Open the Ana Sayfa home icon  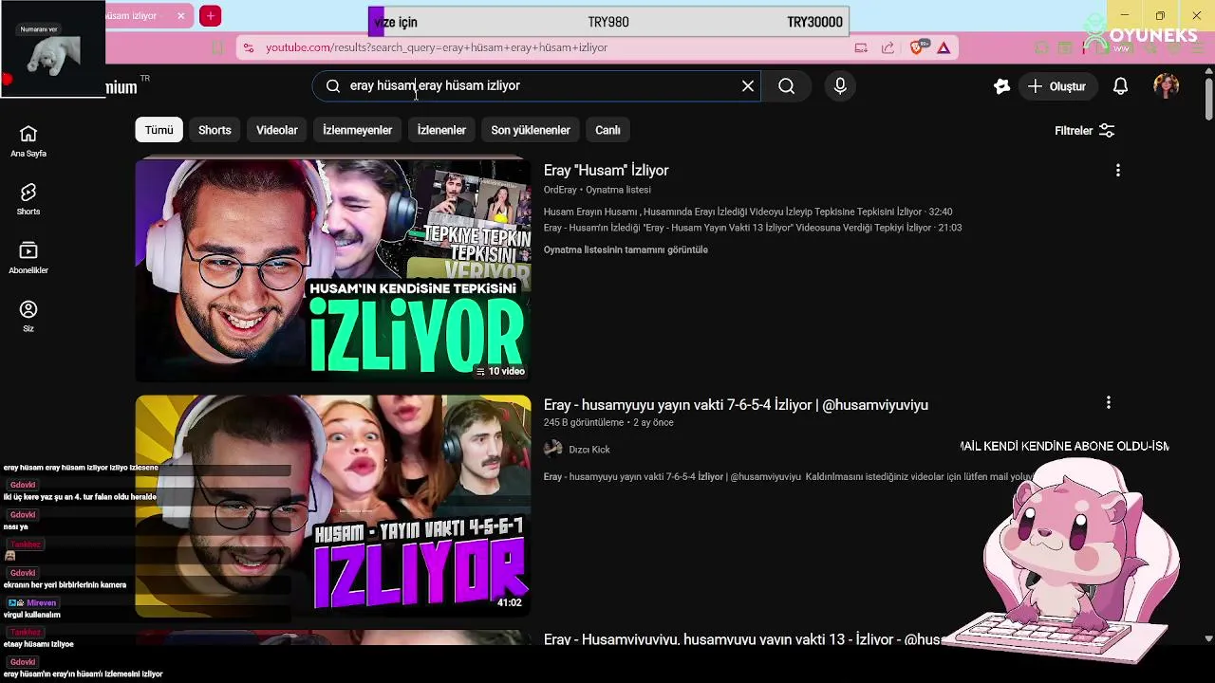28,140
